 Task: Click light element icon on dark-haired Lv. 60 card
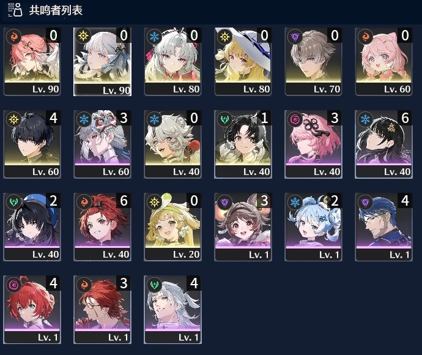(x=14, y=119)
